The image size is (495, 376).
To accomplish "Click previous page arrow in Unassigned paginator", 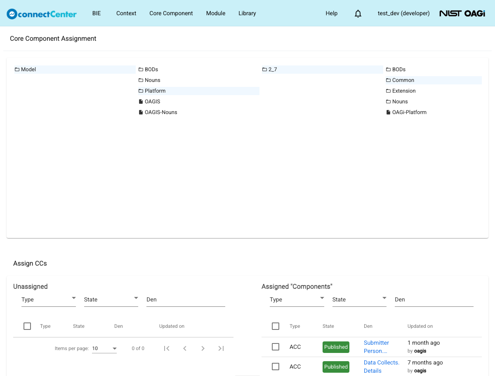I will click(185, 348).
